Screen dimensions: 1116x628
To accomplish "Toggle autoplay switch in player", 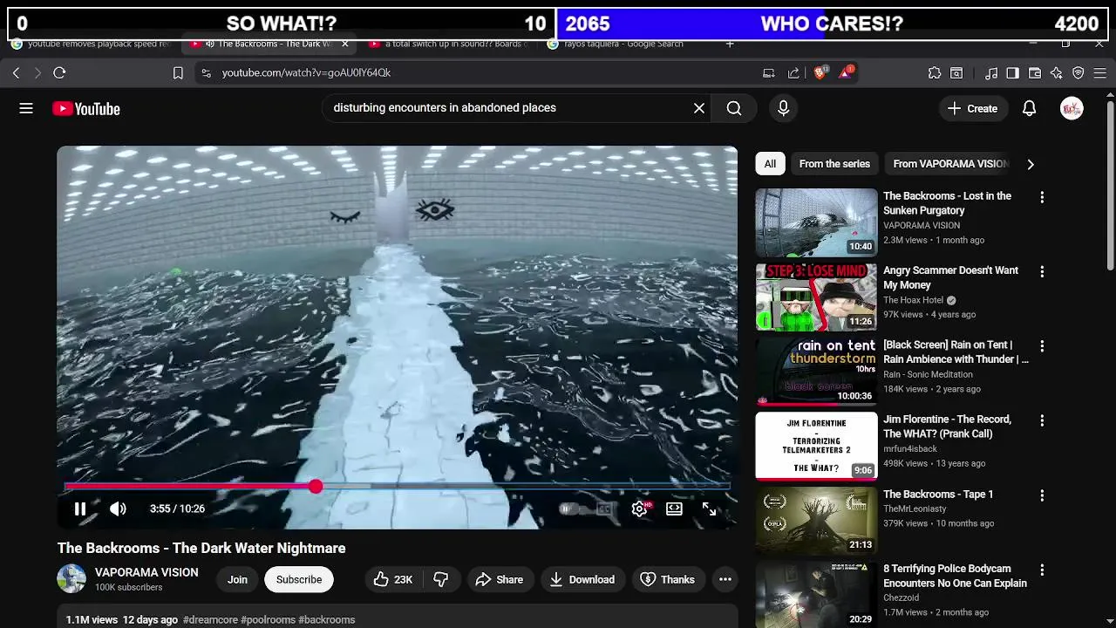I will 568,509.
